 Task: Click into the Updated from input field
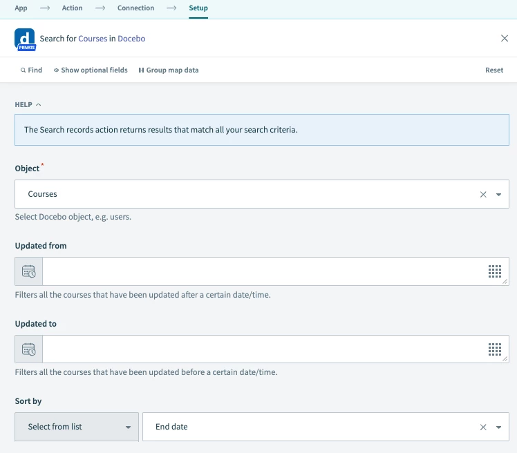(x=263, y=271)
